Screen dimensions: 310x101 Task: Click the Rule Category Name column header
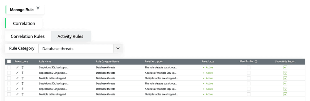[x=107, y=61]
